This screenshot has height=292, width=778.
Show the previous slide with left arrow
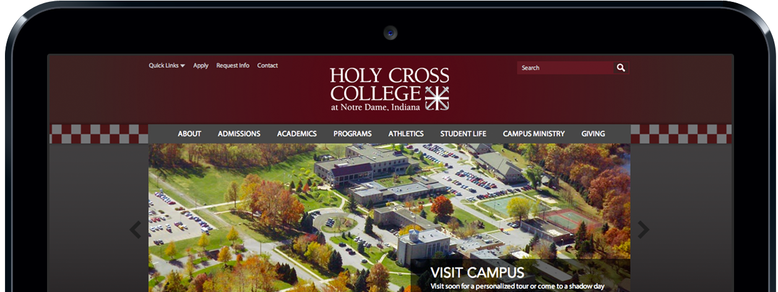click(x=136, y=230)
